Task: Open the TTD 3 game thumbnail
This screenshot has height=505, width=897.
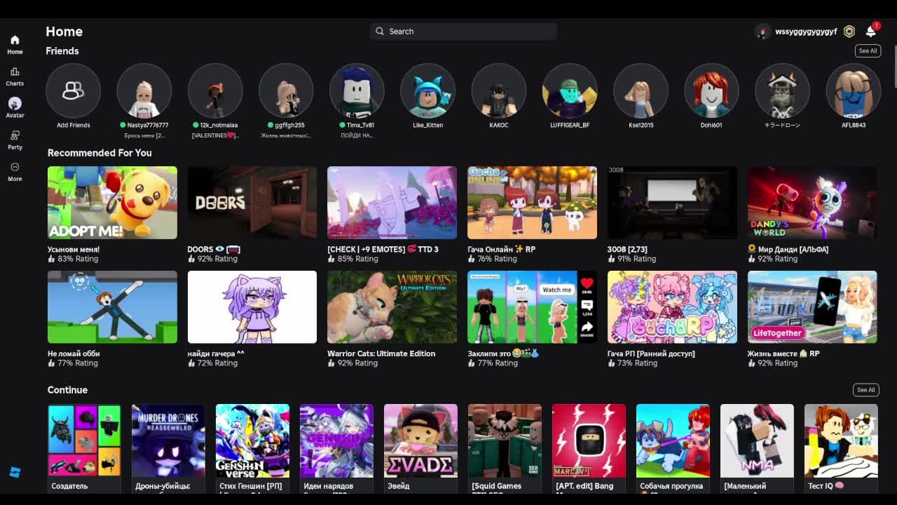Action: click(x=392, y=203)
